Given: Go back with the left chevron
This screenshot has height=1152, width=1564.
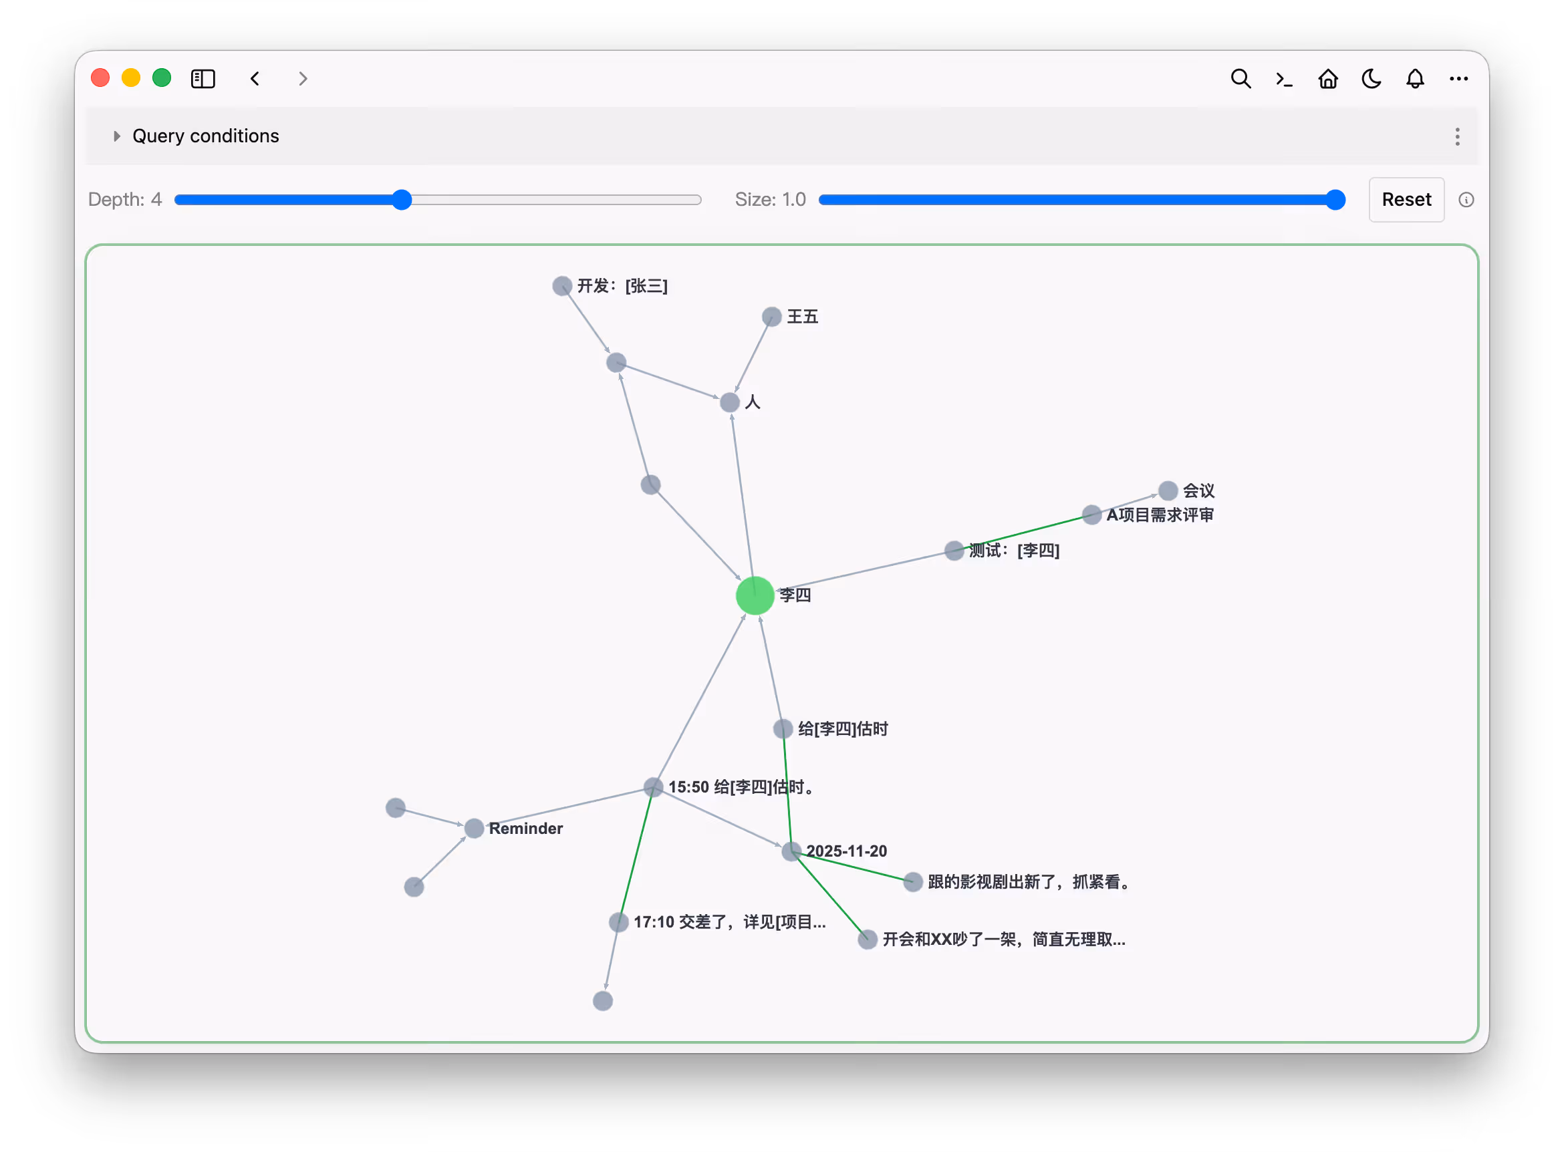Looking at the screenshot, I should pos(255,79).
